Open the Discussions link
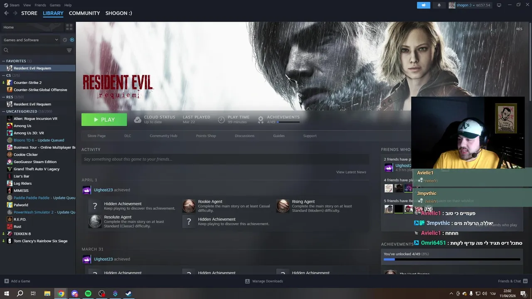The image size is (532, 299). pos(244,136)
